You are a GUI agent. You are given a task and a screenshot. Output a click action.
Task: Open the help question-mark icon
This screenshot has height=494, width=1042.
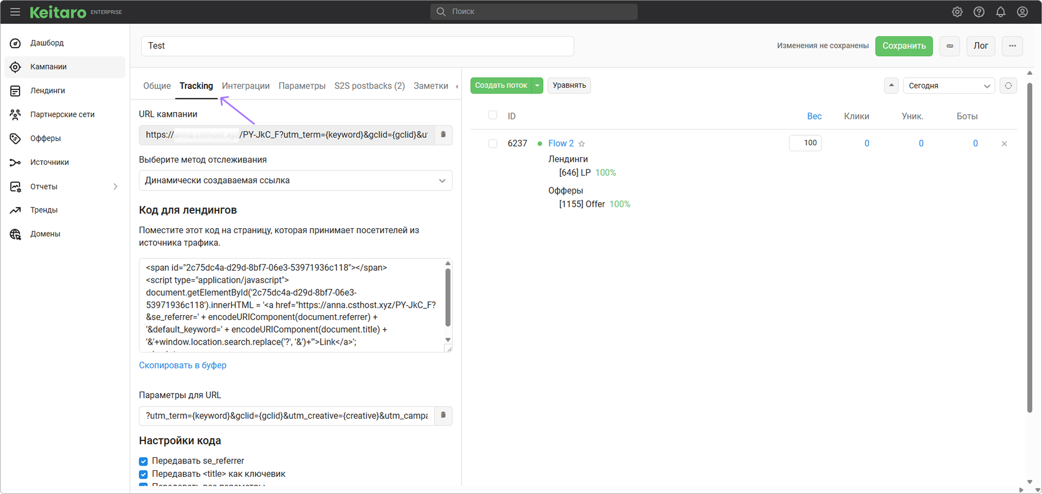(x=979, y=12)
